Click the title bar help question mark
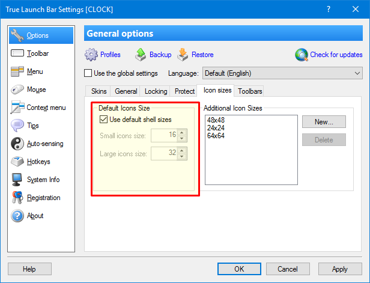 (329, 9)
